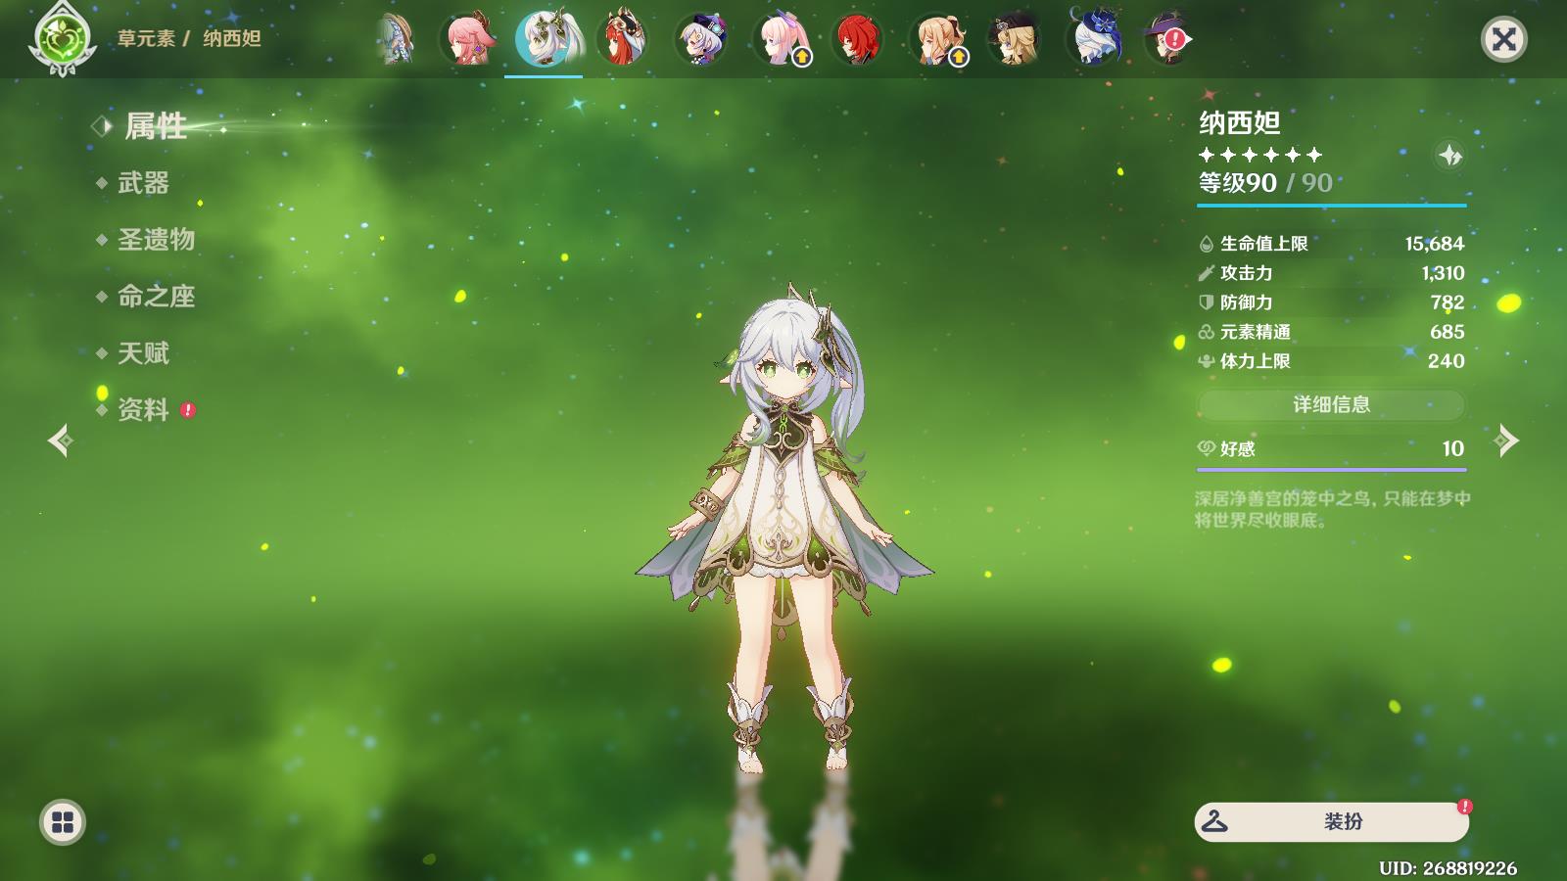Switch to Furina's blue hat portrait

(1094, 40)
